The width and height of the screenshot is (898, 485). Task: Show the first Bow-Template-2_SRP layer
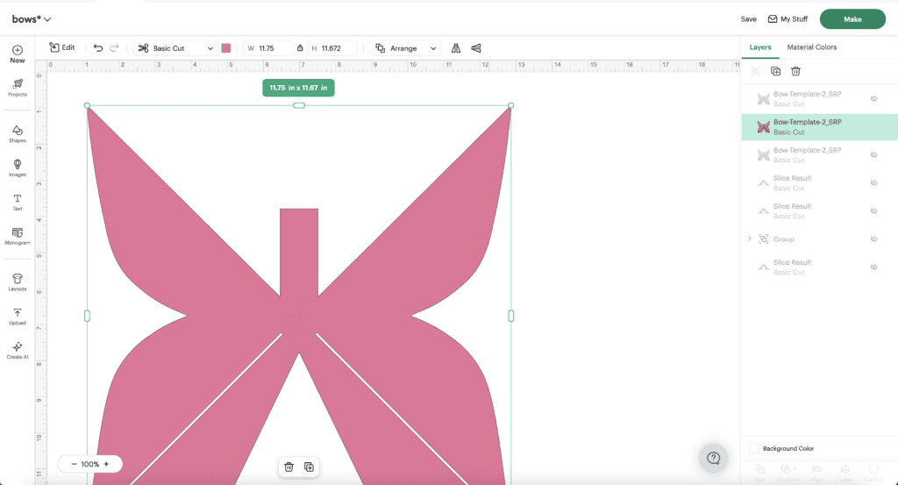[873, 99]
